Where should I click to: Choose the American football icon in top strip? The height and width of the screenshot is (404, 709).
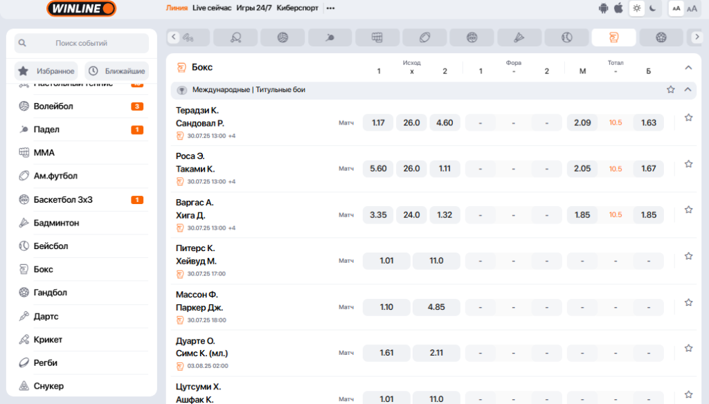point(424,37)
